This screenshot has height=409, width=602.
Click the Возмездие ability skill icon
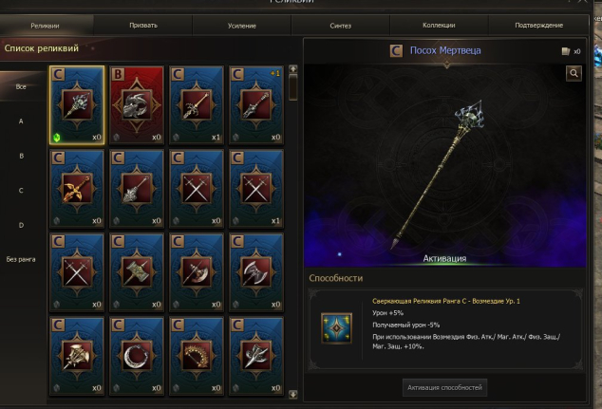pyautogui.click(x=336, y=328)
